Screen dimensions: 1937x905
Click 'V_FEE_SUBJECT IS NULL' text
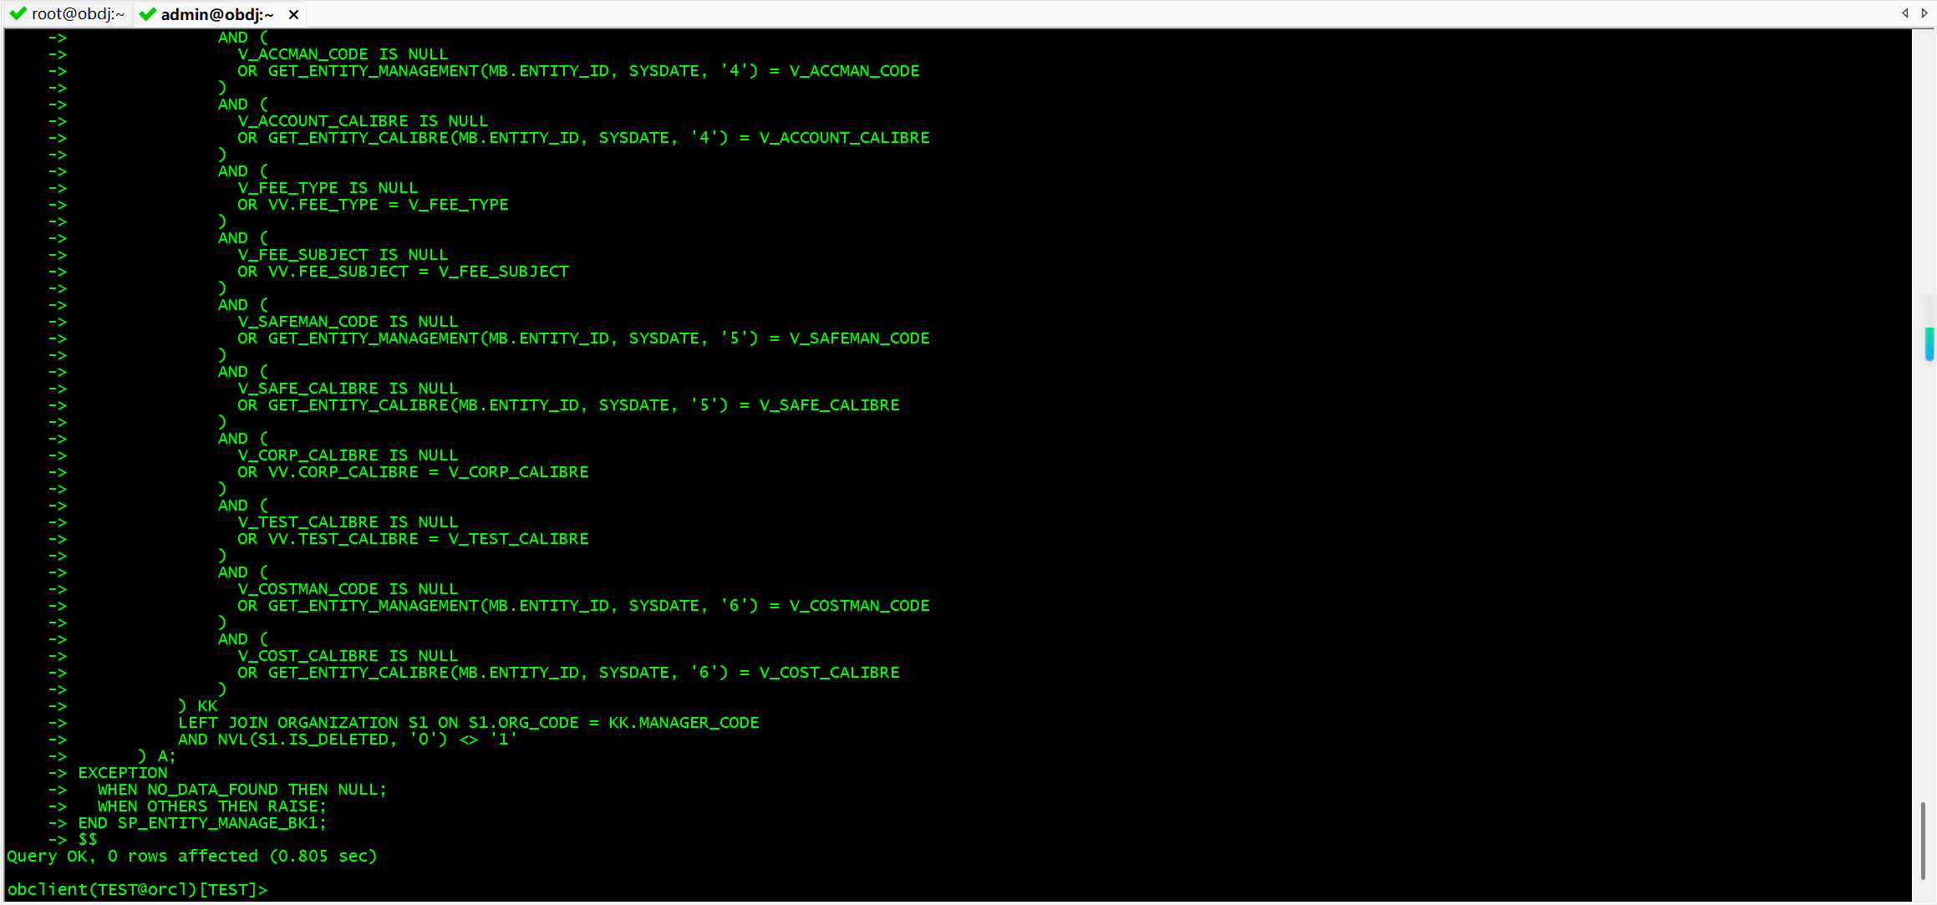pos(343,255)
